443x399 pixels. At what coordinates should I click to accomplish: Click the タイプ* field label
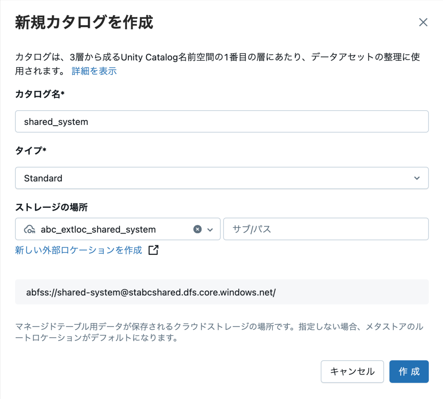pos(31,150)
